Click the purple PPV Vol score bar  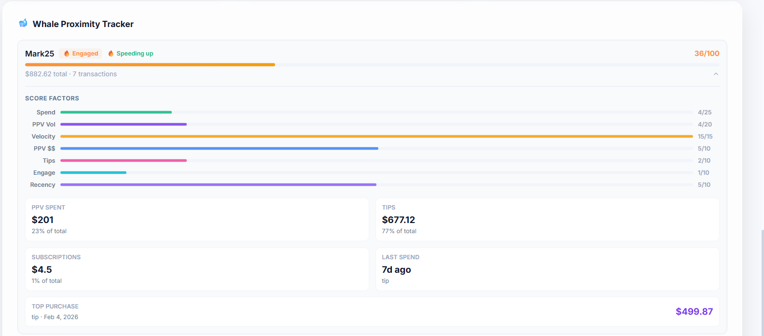click(123, 125)
